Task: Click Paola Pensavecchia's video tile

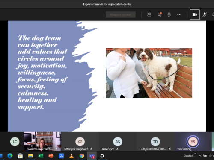Action: coord(42,142)
